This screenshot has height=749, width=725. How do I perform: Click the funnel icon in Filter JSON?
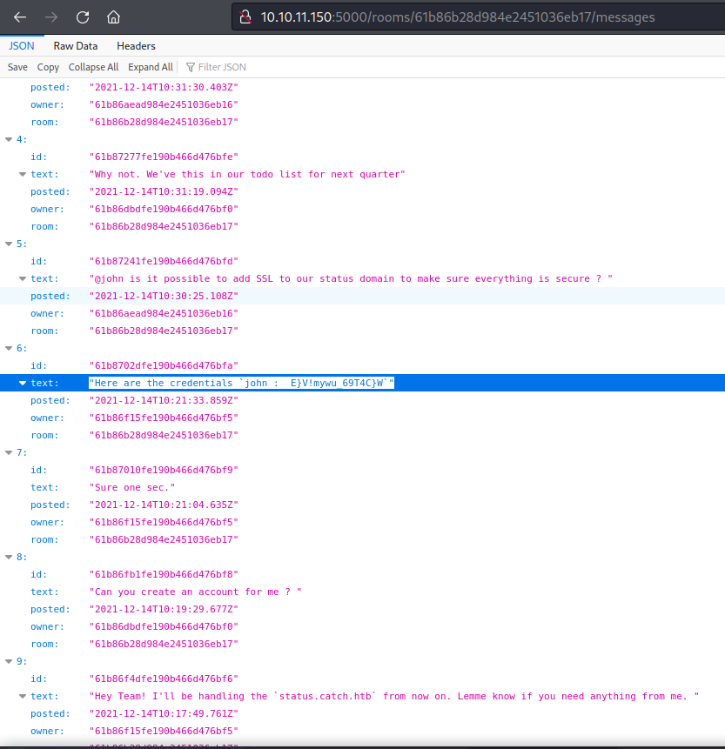(x=190, y=66)
